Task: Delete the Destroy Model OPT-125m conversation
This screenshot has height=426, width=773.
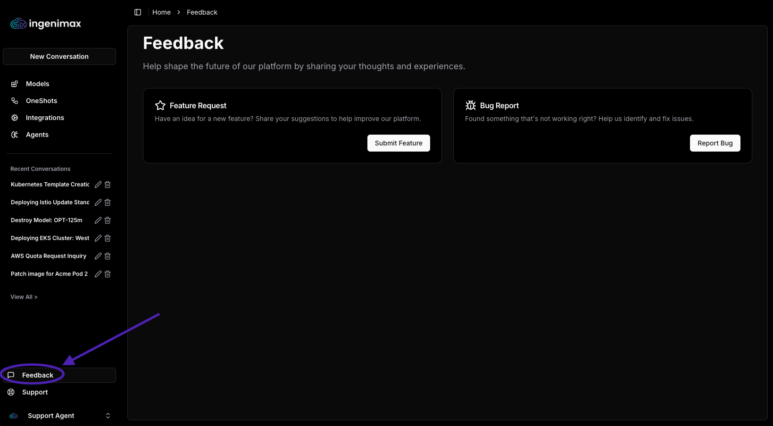Action: 108,220
